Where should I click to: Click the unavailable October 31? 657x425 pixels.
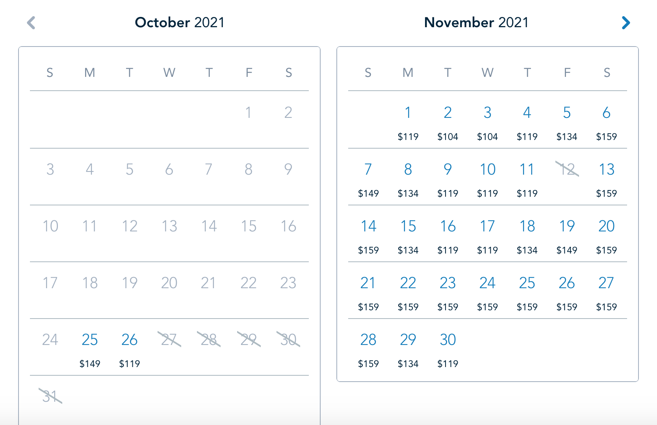point(50,396)
